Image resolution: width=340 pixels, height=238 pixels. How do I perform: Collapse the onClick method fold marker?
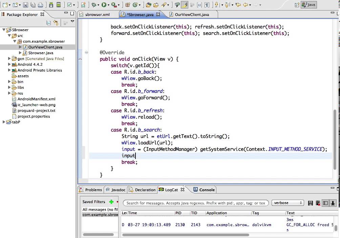point(86,52)
